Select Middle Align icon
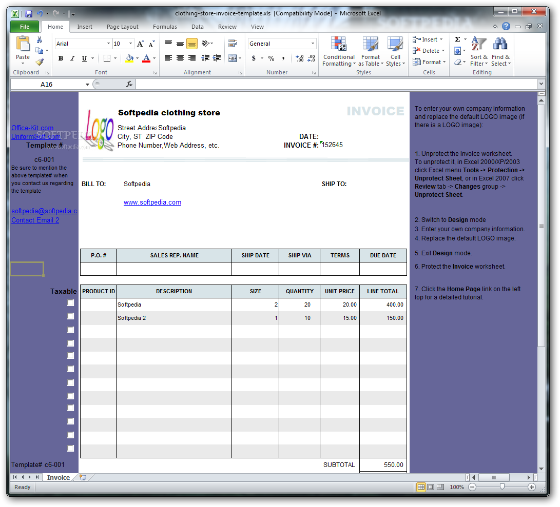 click(180, 44)
